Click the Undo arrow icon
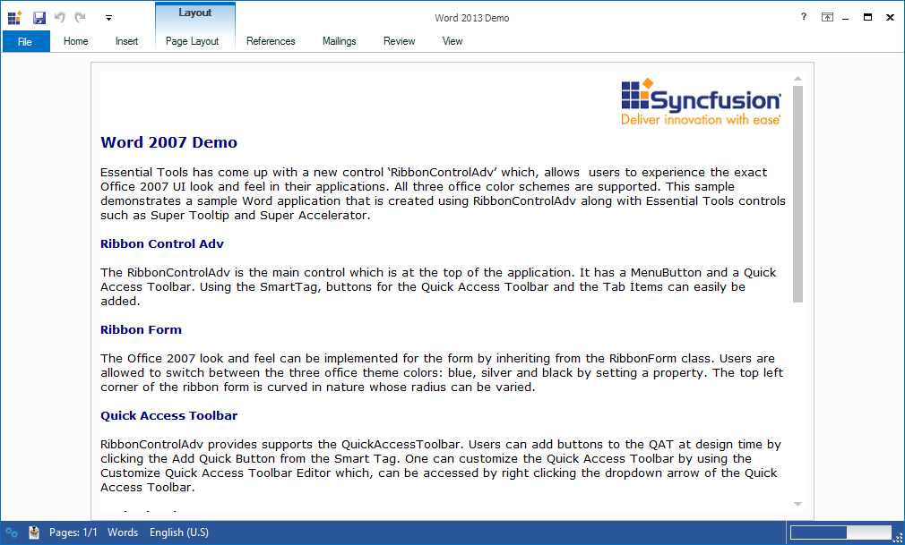 (59, 17)
